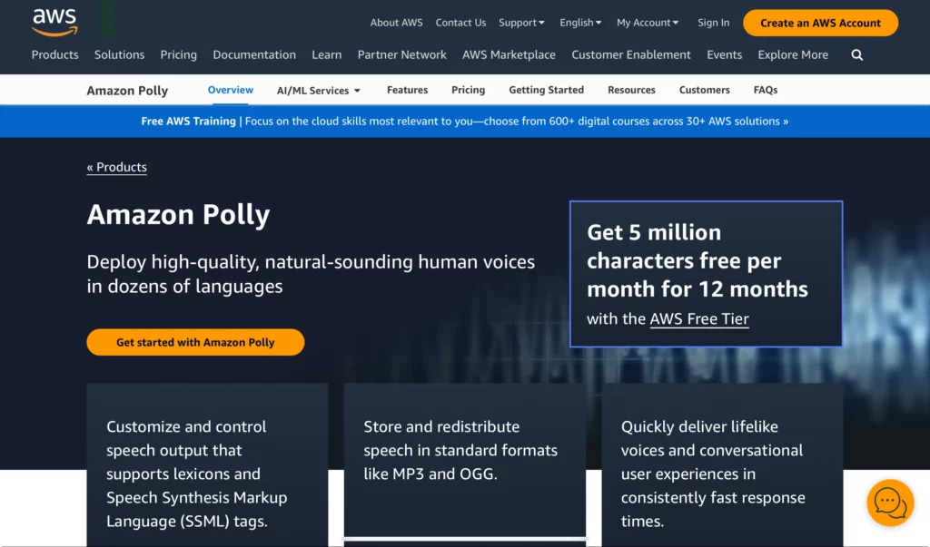Click the Customize and control speech card
This screenshot has width=930, height=547.
click(x=207, y=464)
